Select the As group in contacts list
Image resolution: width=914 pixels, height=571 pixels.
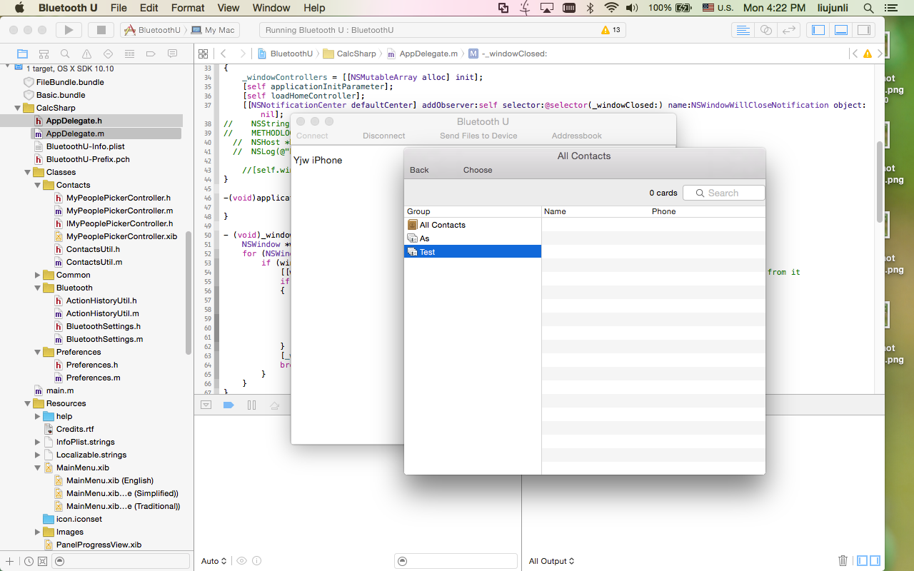[x=425, y=238]
